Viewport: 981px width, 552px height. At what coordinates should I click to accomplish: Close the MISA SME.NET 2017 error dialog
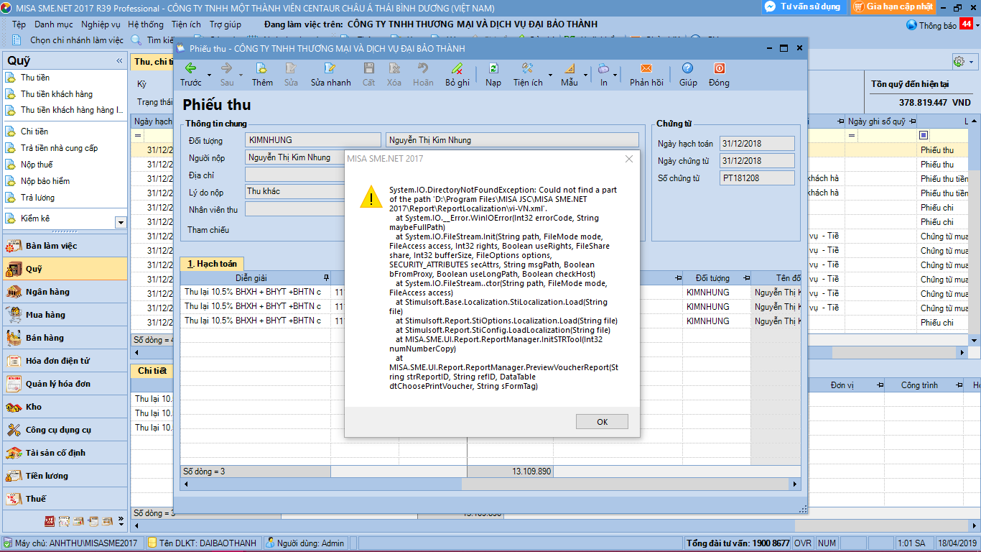click(628, 159)
